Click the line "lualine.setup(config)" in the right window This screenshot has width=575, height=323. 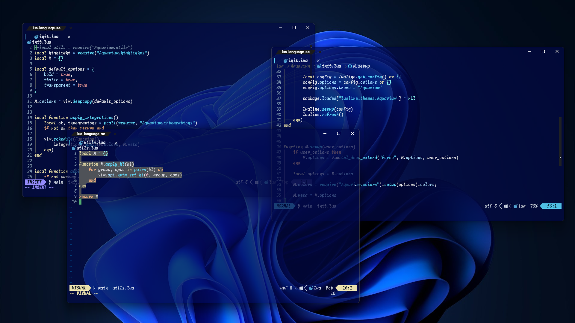click(x=328, y=109)
